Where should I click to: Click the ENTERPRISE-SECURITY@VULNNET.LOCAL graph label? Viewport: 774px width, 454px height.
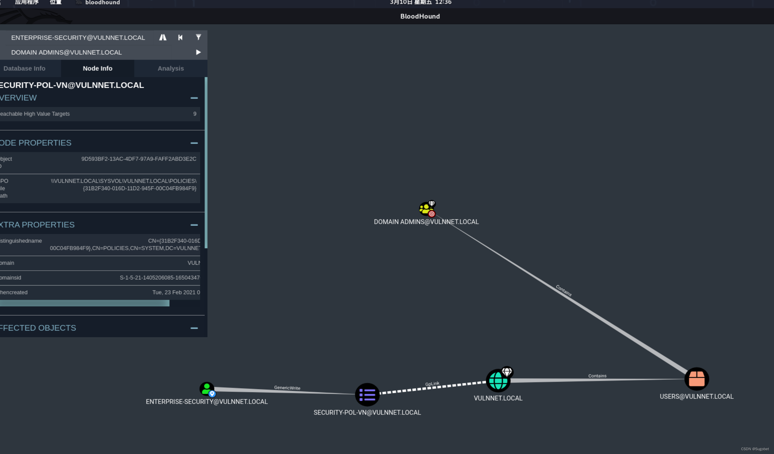pyautogui.click(x=207, y=402)
